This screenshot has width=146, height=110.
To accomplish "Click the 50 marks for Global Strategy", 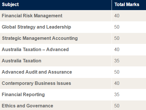I will (x=117, y=27).
